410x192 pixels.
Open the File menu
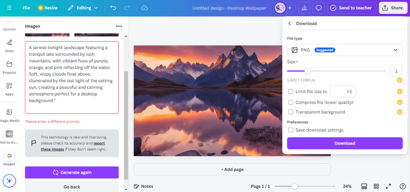point(26,8)
